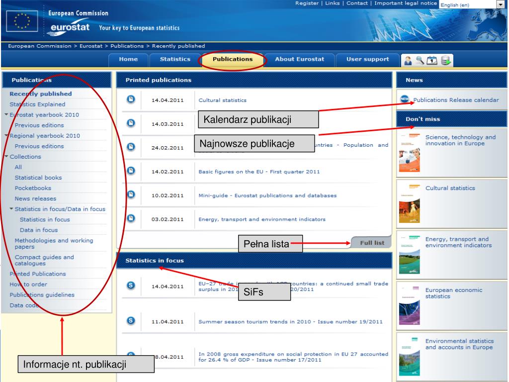Viewport: 509px width, 382px height.
Task: Click Publications in the breadcrumb trail
Action: pyautogui.click(x=127, y=46)
